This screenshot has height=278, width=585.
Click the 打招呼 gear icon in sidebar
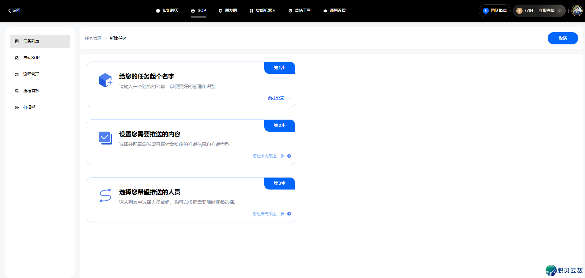point(17,107)
